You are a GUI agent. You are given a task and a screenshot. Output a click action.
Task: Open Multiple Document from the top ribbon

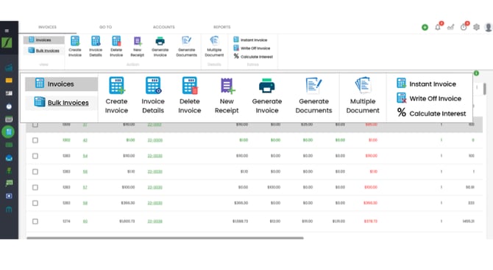pyautogui.click(x=214, y=45)
